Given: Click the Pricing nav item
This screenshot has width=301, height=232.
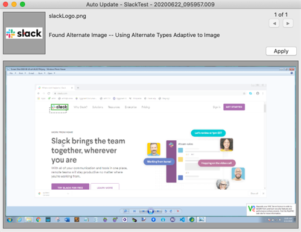Looking at the screenshot, I should [145, 107].
